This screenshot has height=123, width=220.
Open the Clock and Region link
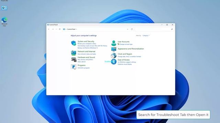[x=125, y=54]
